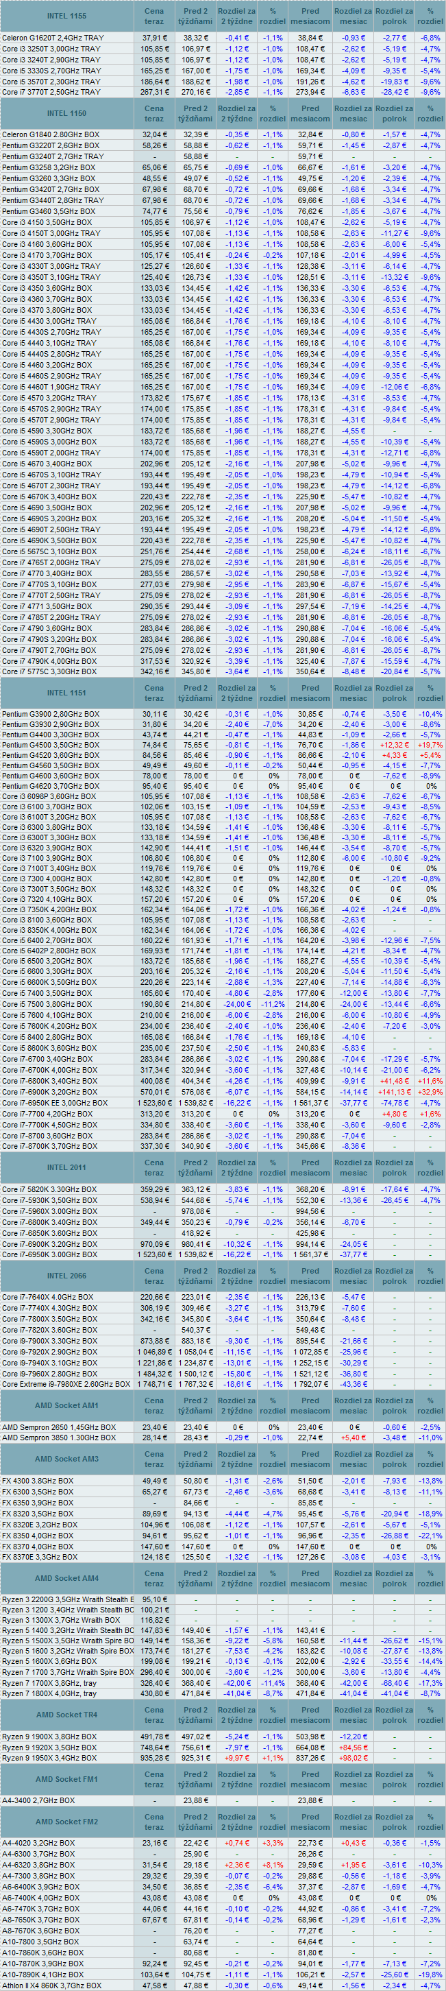Viewport: 446px width, 1991px height.
Task: Select the Pentium G3900 2,80GHz BOX row
Action: click(x=223, y=714)
